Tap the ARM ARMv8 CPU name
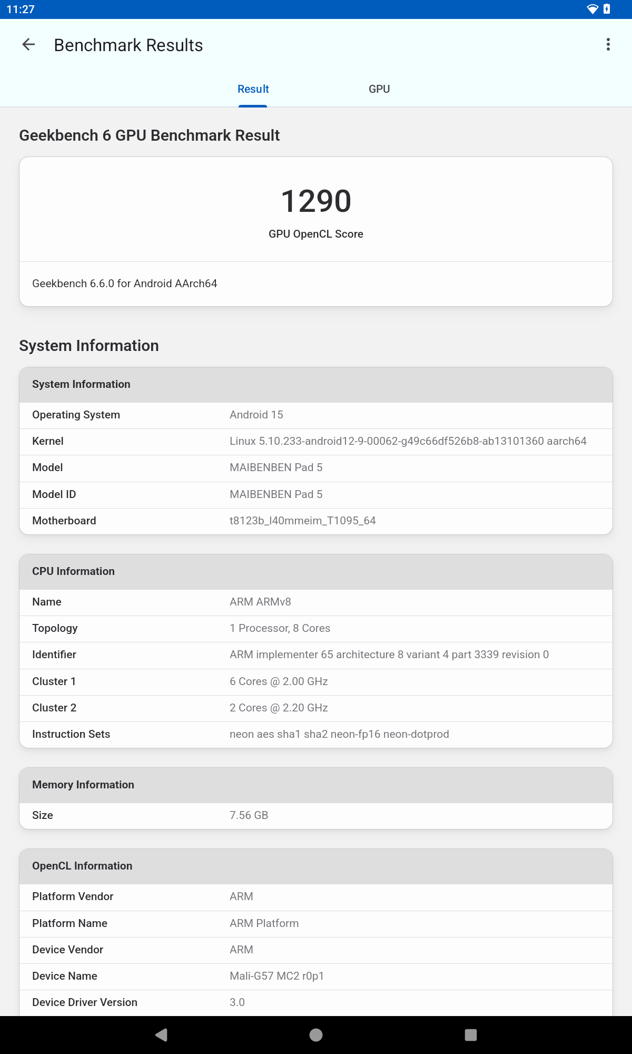 point(260,602)
